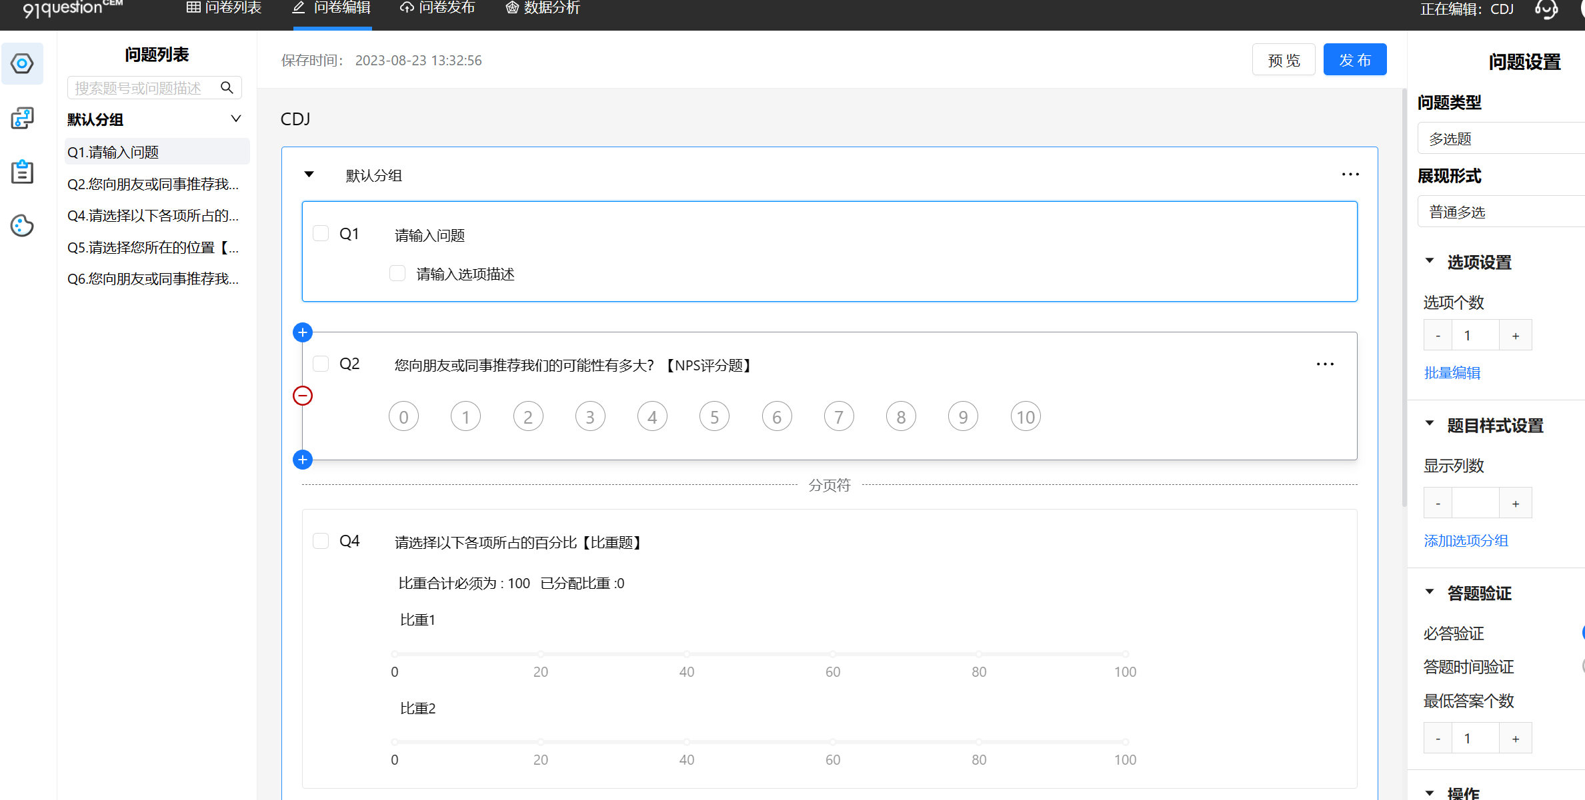Tick the Q2 question checkbox
Image resolution: width=1585 pixels, height=800 pixels.
pyautogui.click(x=321, y=363)
